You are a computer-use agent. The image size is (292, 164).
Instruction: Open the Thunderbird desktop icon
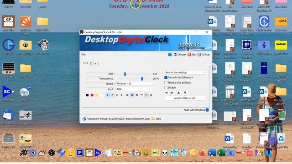(x=8, y=115)
